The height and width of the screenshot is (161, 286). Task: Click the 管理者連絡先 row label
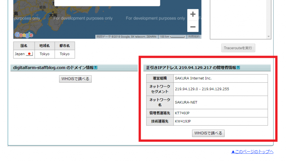click(160, 113)
